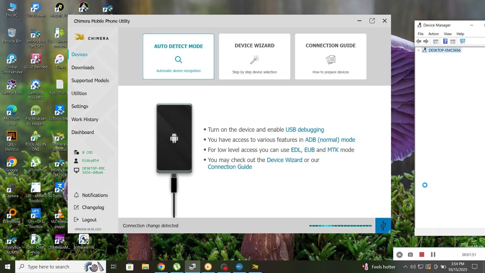485x273 pixels.
Task: Select Google Chrome desktop icon
Action: click(x=12, y=167)
